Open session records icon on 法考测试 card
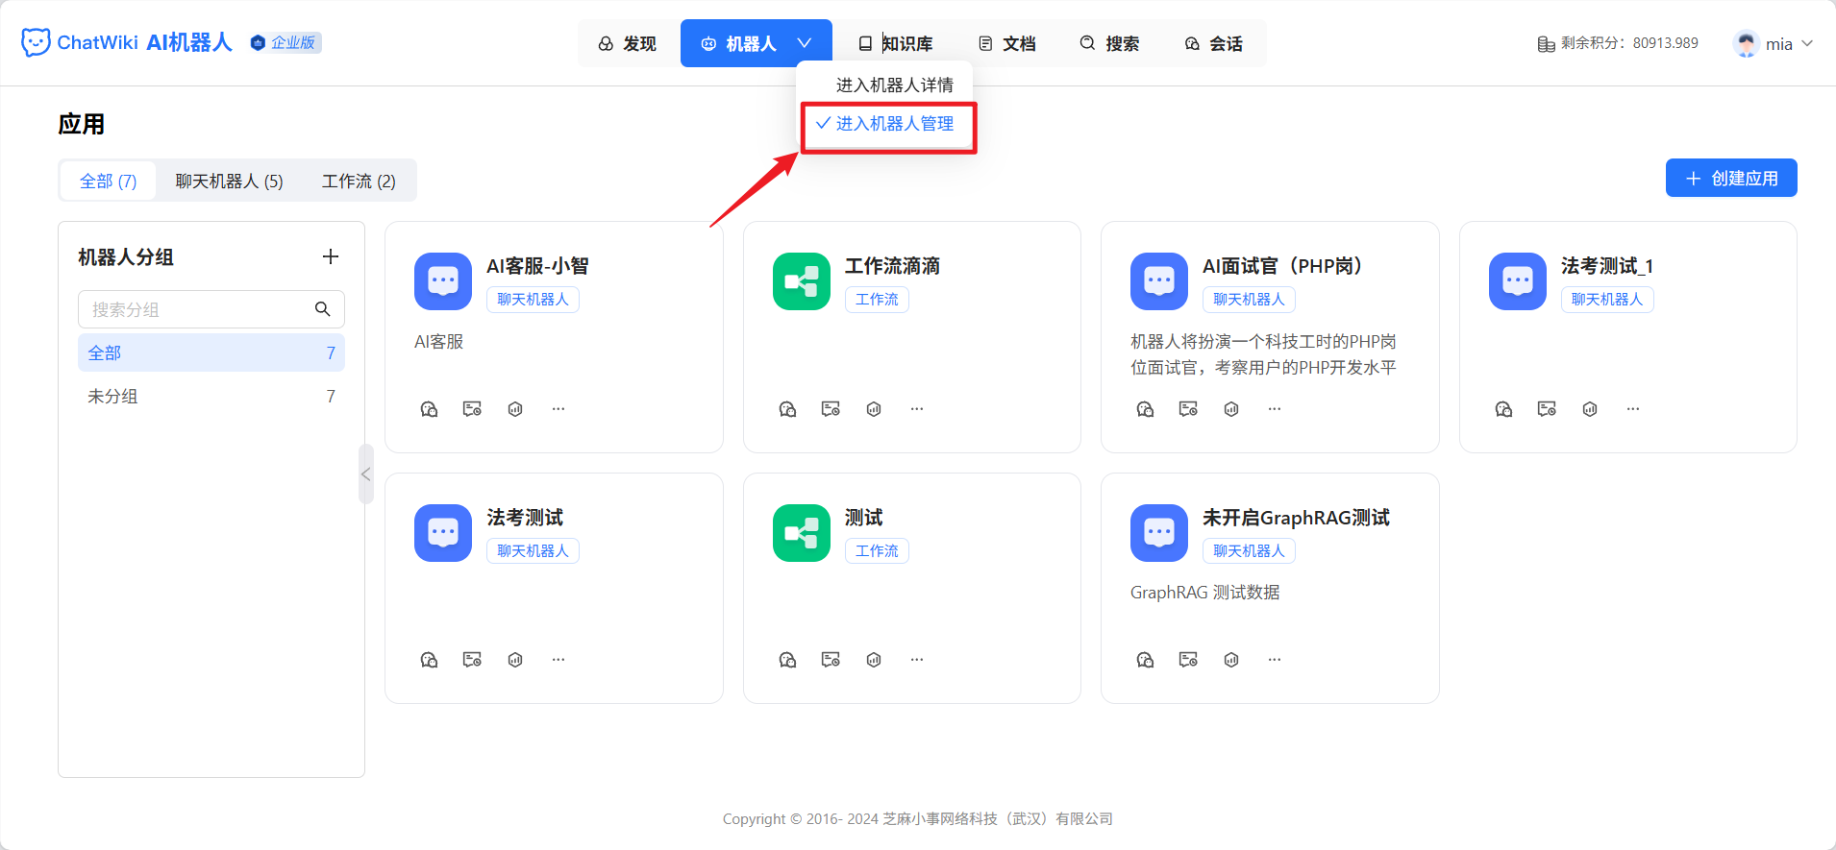Viewport: 1836px width, 850px height. tap(472, 660)
